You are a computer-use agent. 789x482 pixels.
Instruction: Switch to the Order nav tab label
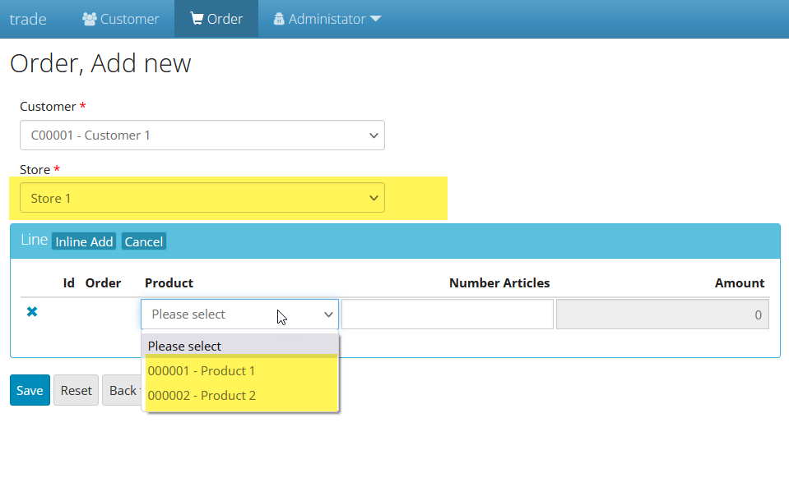(x=225, y=19)
